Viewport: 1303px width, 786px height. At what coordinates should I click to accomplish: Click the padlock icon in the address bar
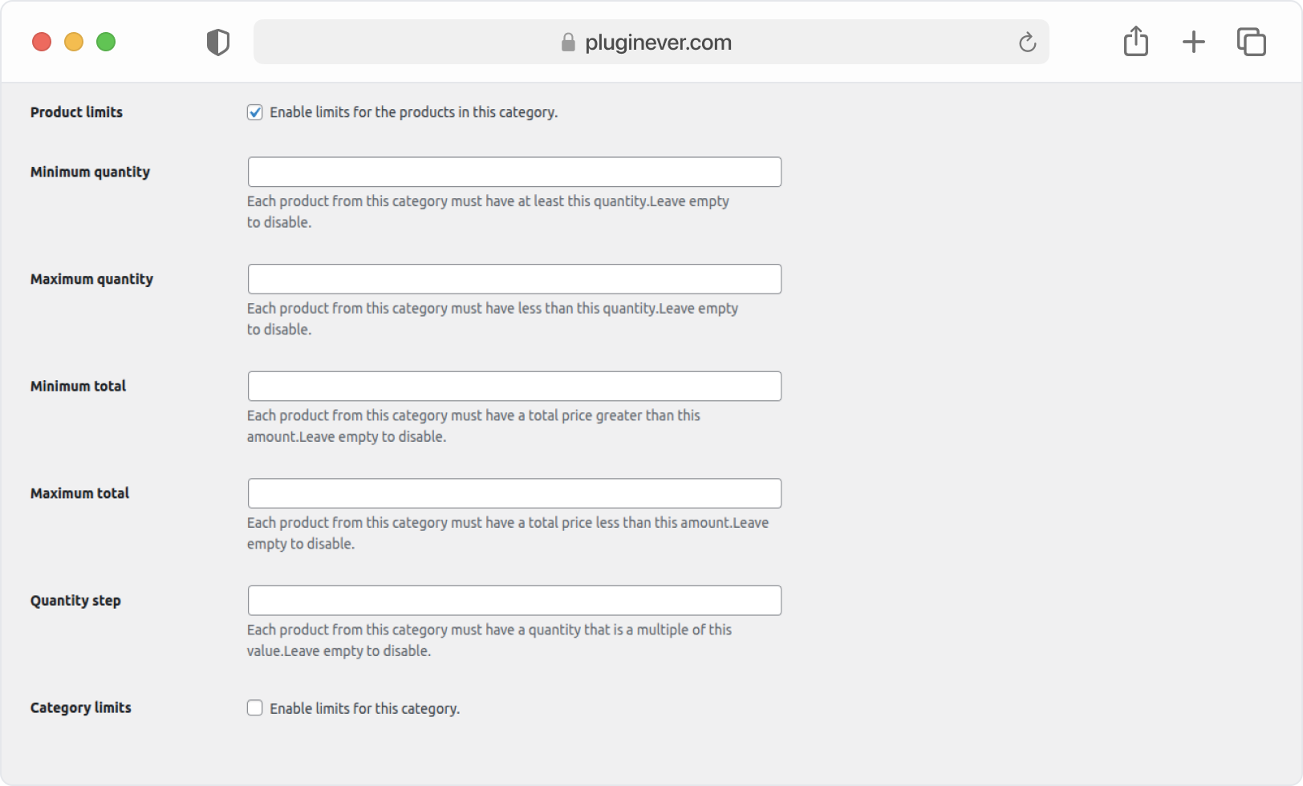(x=568, y=42)
